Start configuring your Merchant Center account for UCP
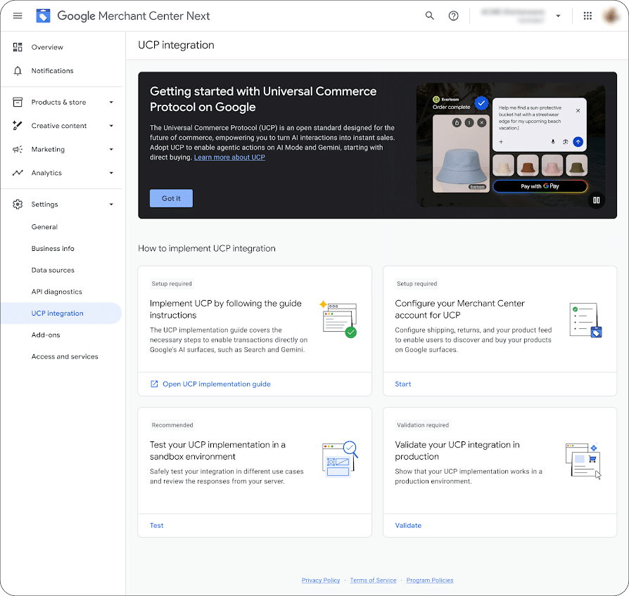 pyautogui.click(x=402, y=384)
